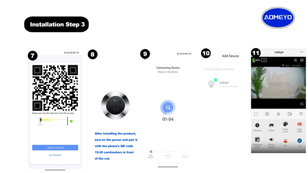Viewport: 308px width, 173px height.
Task: Take a snapshot with the screenshot icon
Action: (267, 114)
